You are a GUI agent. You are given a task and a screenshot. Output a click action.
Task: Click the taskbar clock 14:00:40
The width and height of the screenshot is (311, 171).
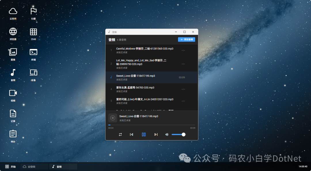pyautogui.click(x=303, y=166)
